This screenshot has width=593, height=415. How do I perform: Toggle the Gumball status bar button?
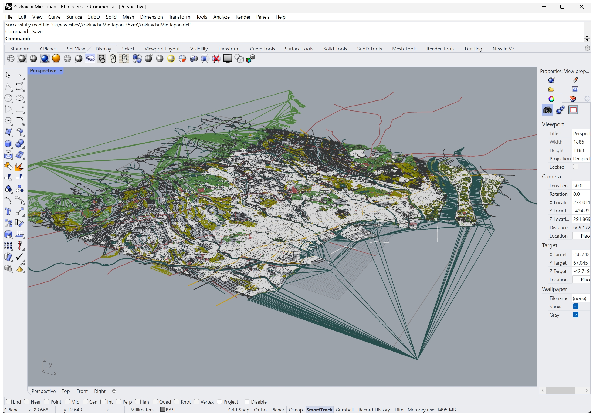coord(344,410)
